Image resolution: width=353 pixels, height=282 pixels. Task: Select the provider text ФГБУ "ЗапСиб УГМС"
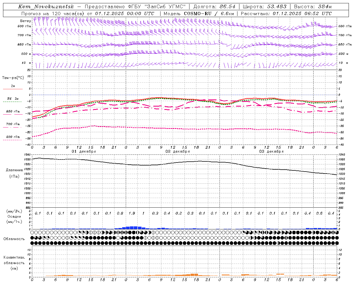pyautogui.click(x=157, y=7)
